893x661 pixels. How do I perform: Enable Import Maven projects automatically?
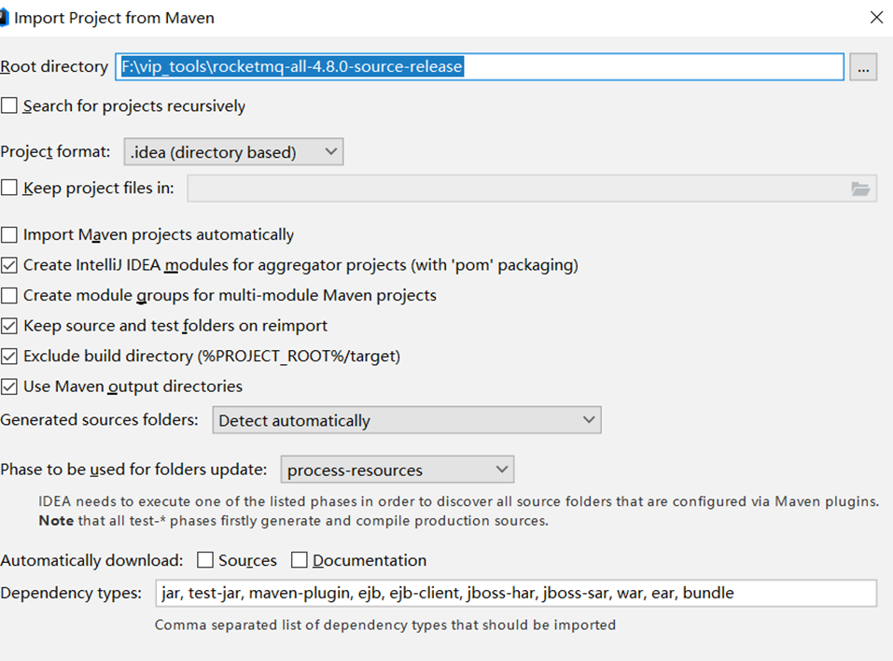point(9,235)
